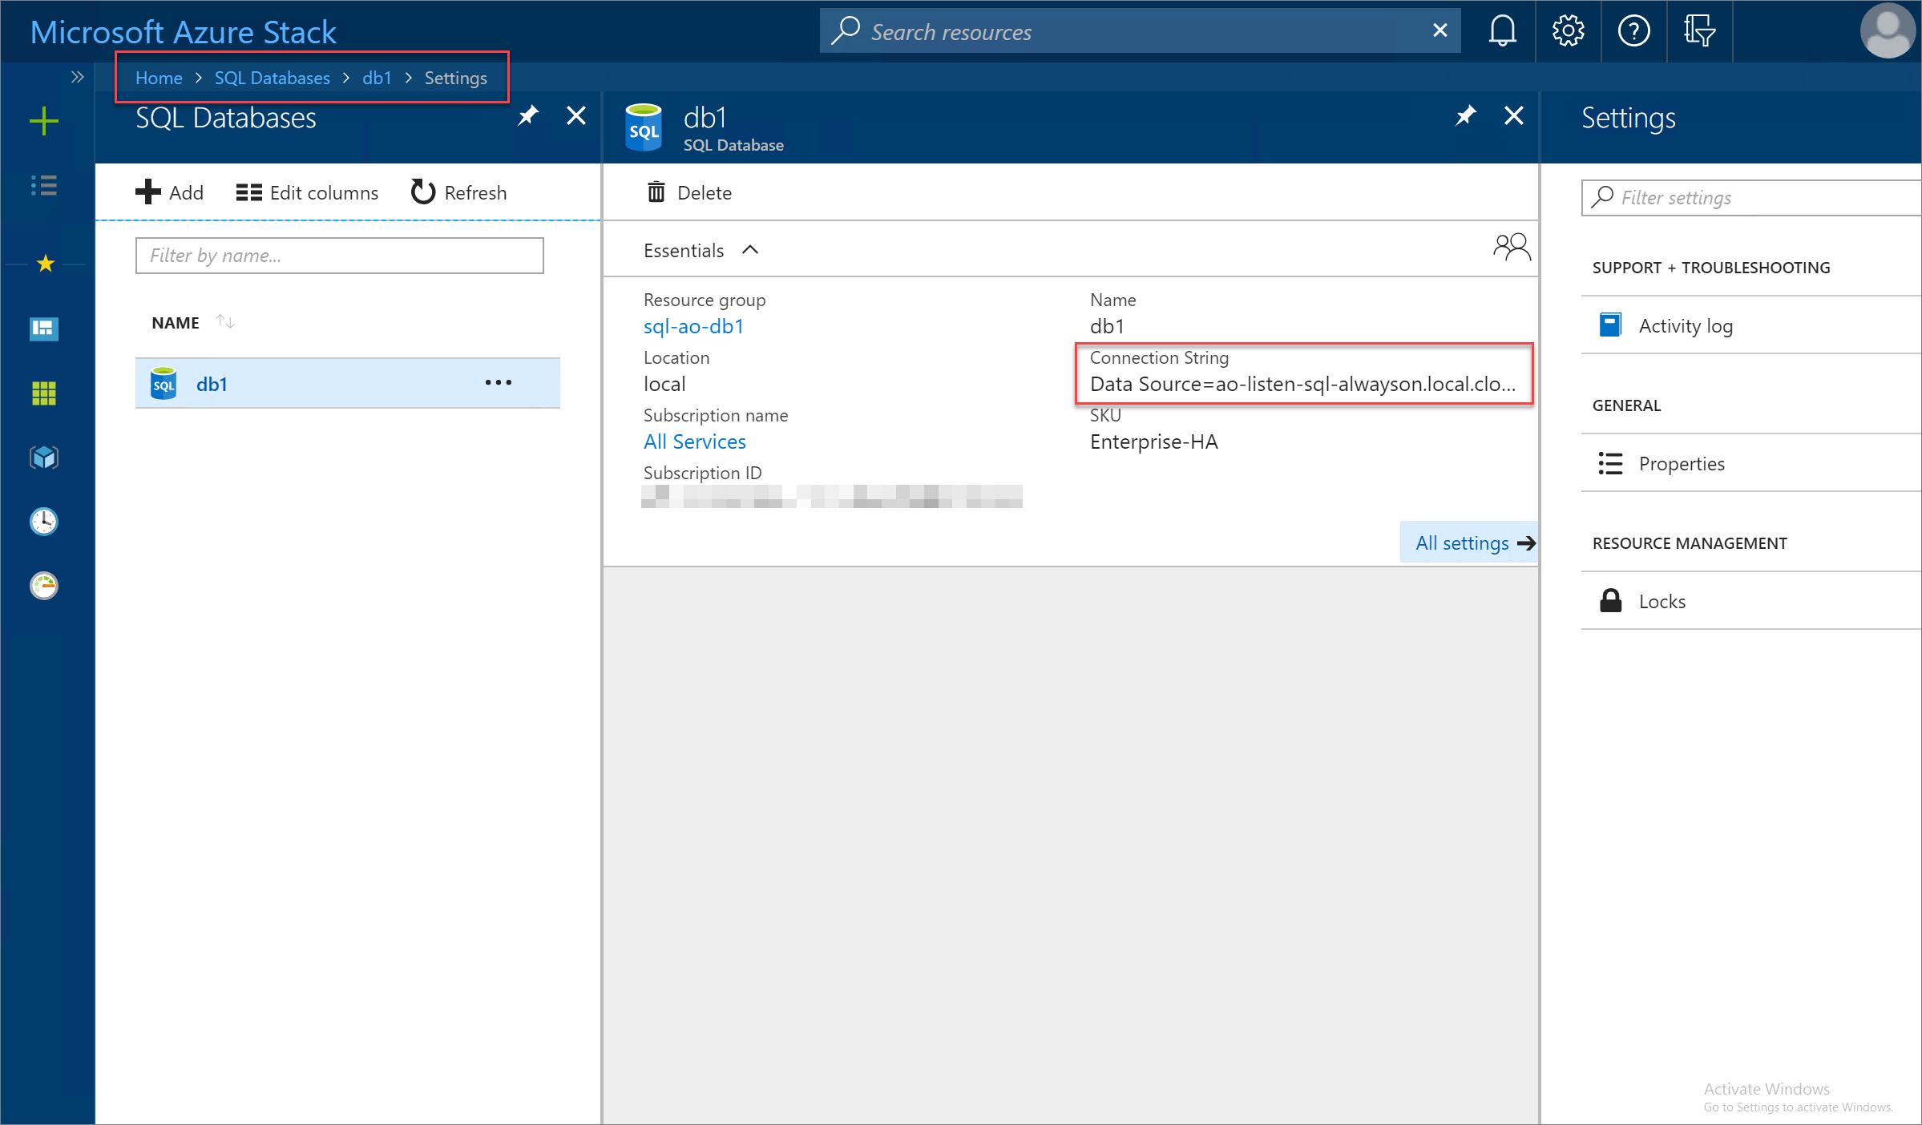1922x1125 pixels.
Task: Click the help question mark icon
Action: click(1631, 30)
